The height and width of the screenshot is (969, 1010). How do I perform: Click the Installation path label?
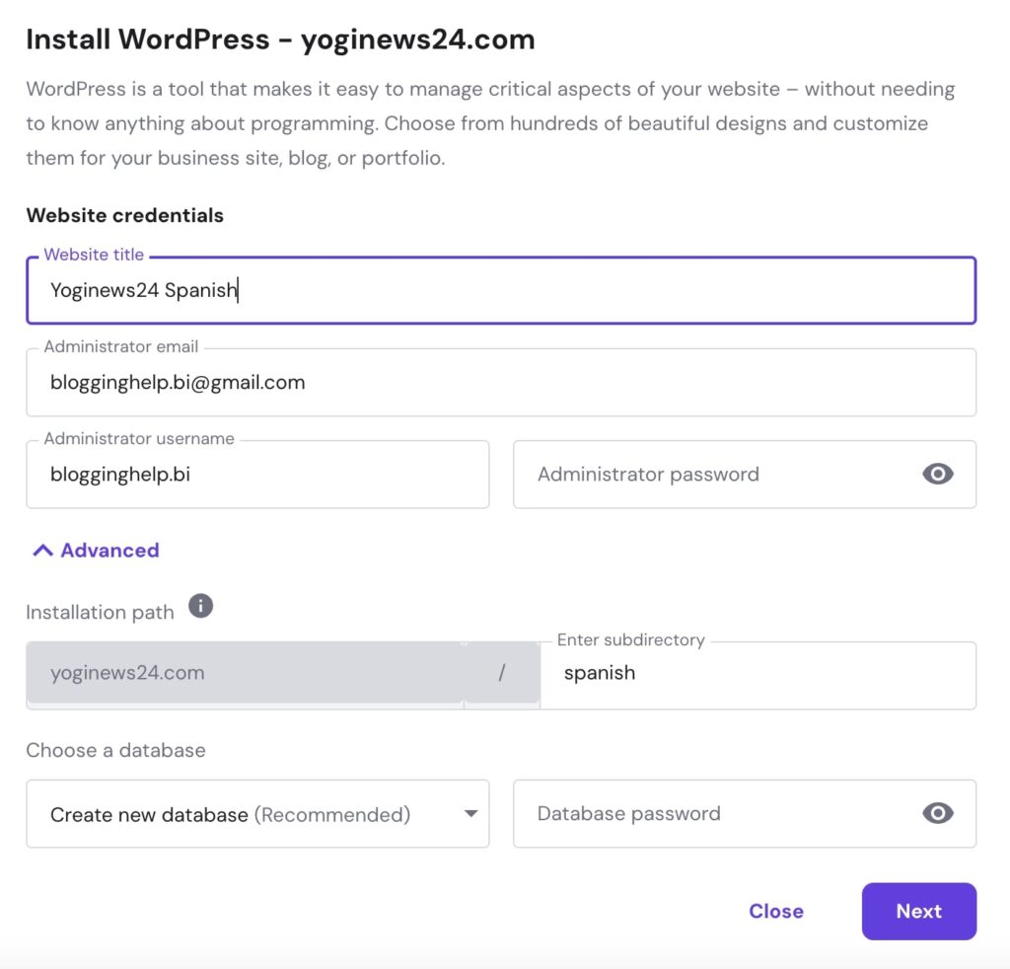click(x=100, y=613)
